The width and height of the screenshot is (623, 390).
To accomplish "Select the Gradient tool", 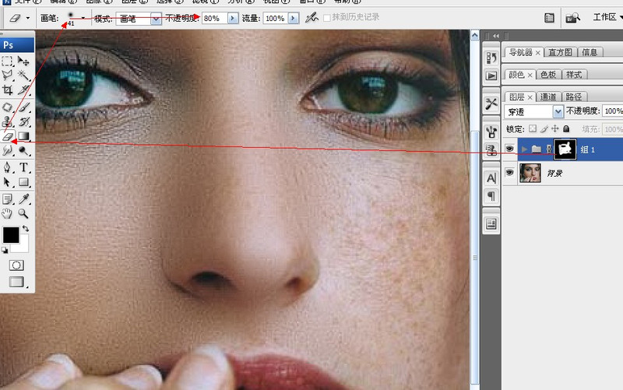I will [x=24, y=136].
